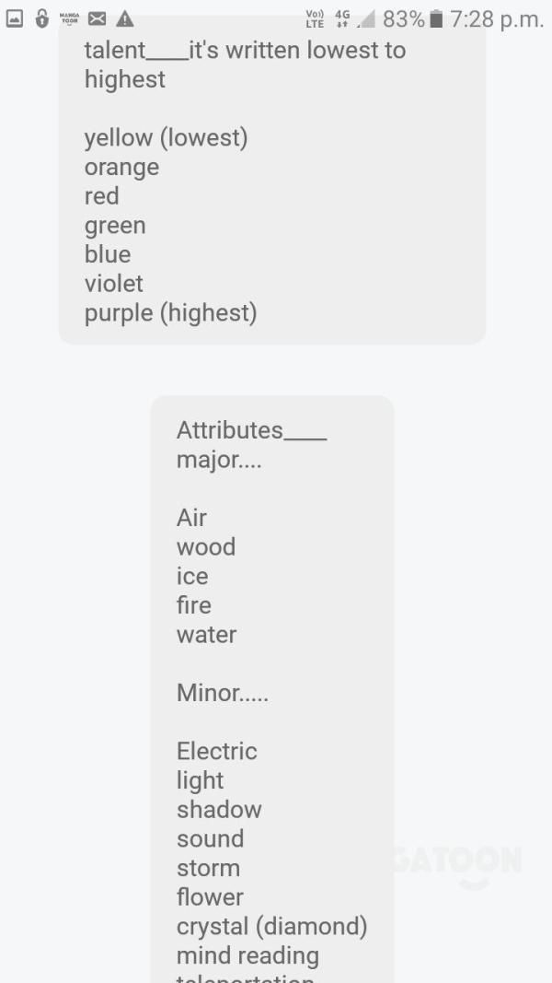Tap the lock icon in status bar
The image size is (552, 983).
(x=42, y=18)
